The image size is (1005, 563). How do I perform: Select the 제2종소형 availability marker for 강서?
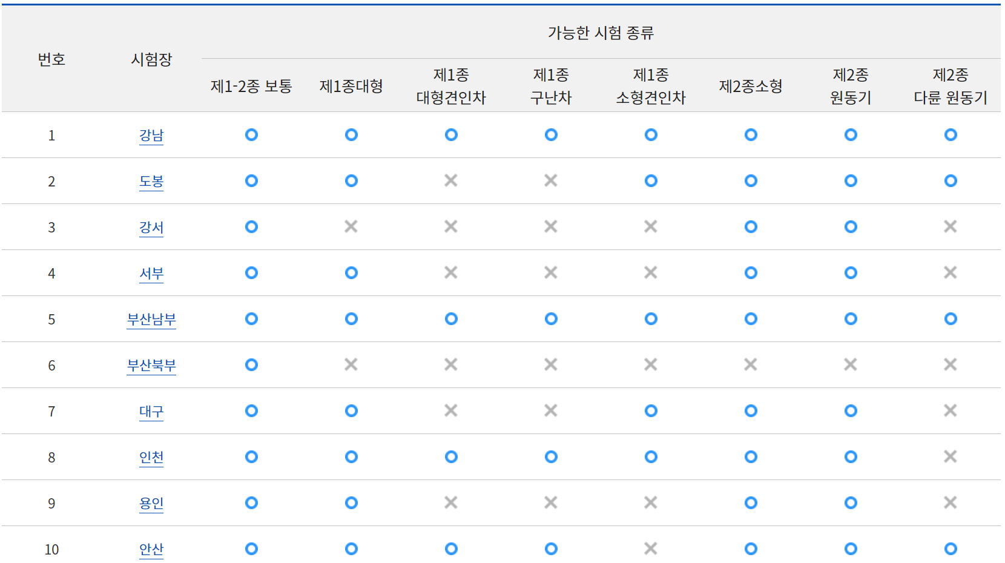750,227
